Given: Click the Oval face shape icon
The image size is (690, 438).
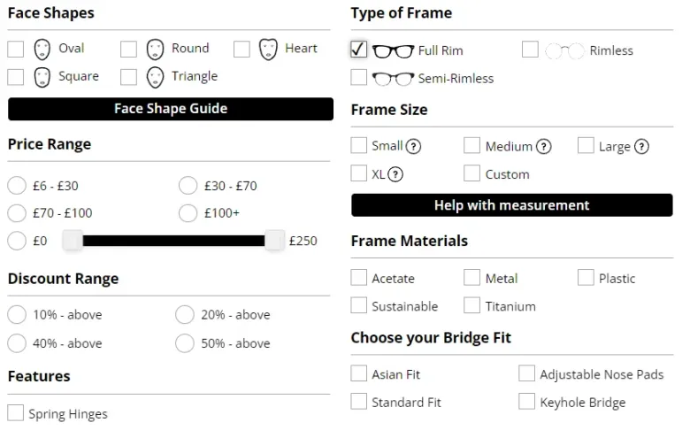Looking at the screenshot, I should [x=42, y=49].
